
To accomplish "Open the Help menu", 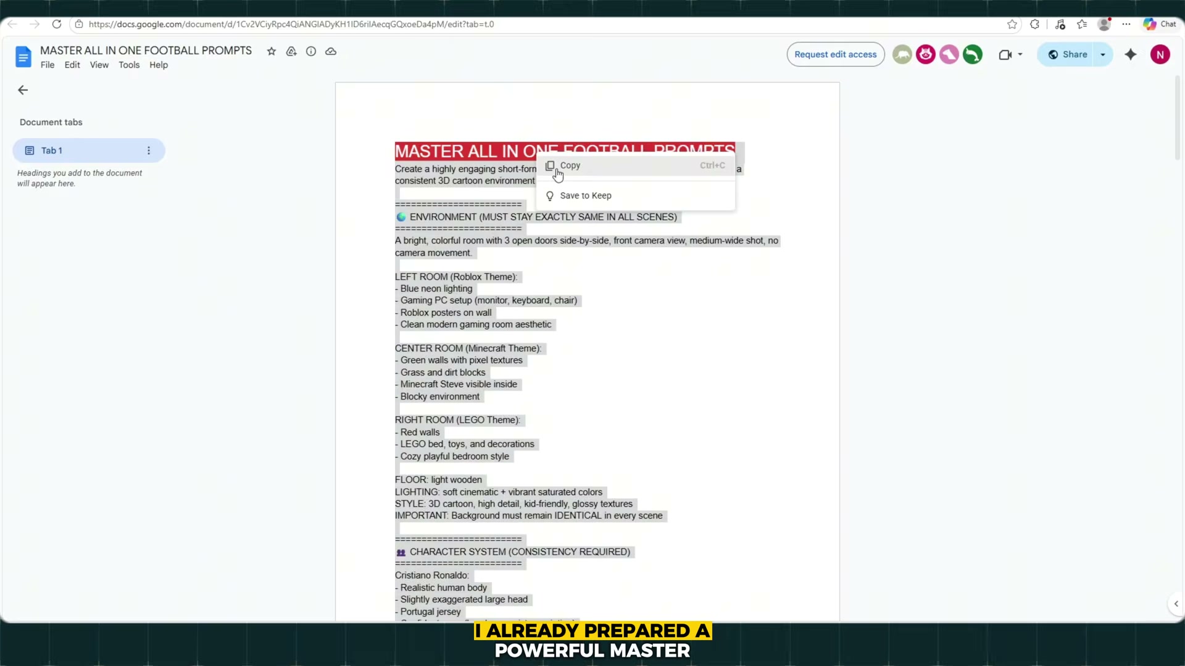I will point(159,65).
